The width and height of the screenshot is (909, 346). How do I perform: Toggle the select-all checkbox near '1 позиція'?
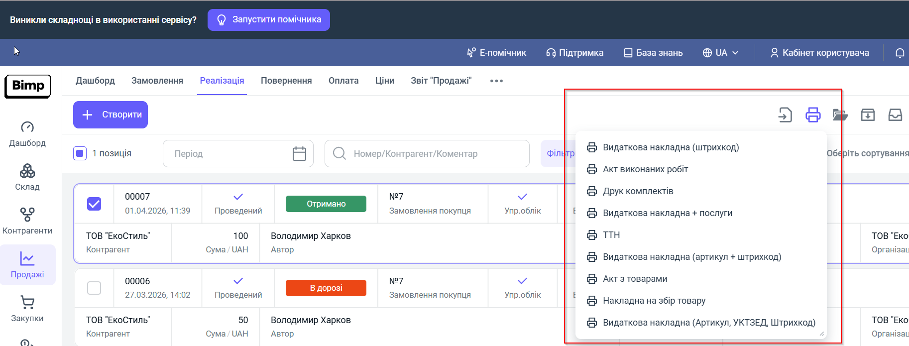click(80, 153)
